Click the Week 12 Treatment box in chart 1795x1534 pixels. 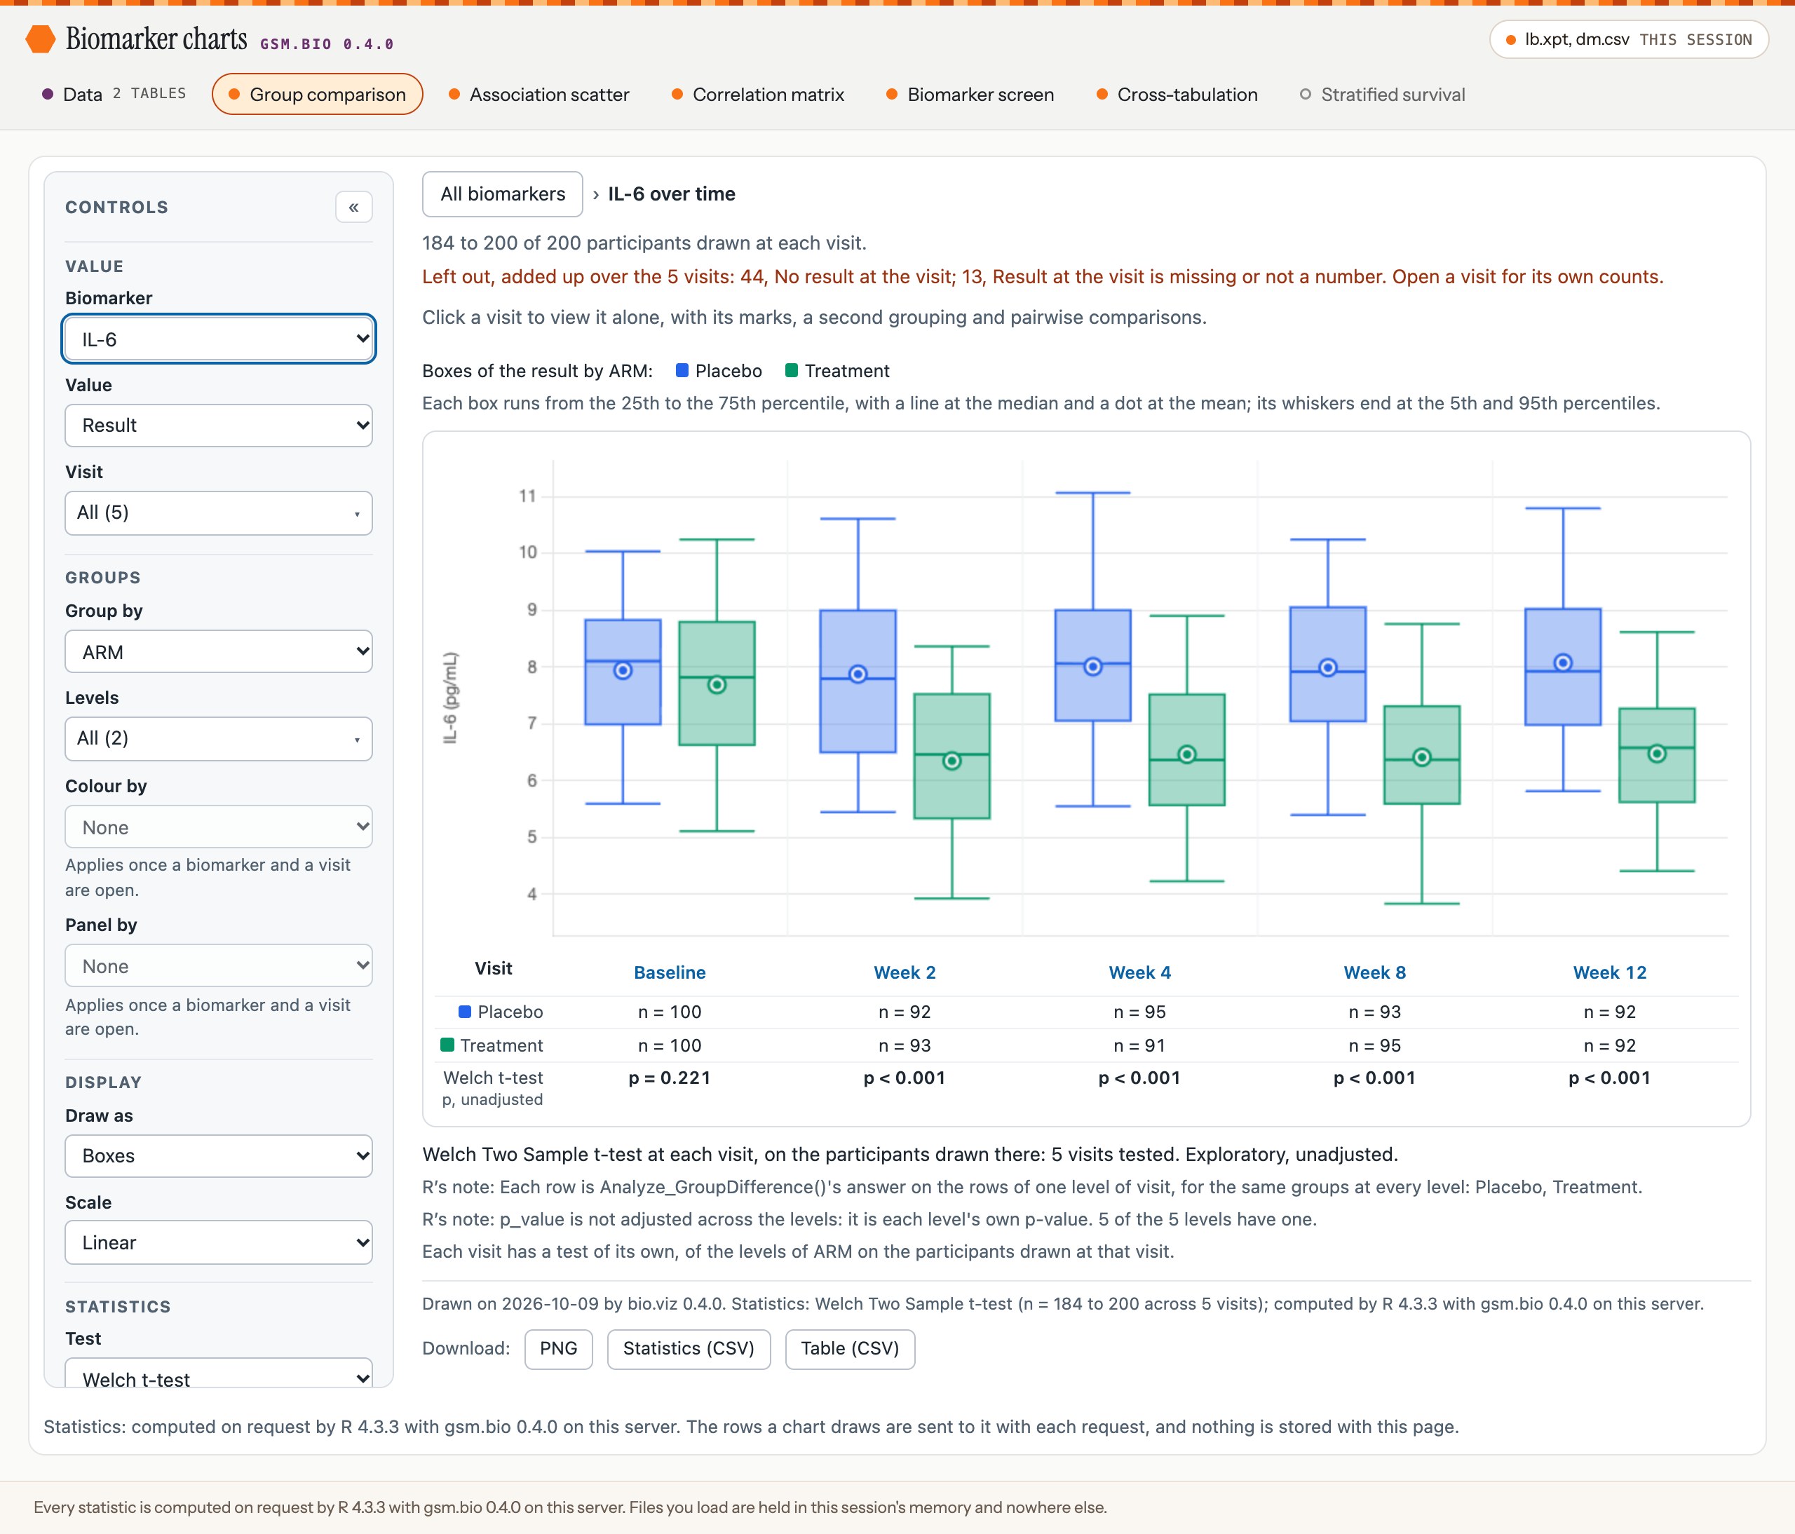[1656, 755]
